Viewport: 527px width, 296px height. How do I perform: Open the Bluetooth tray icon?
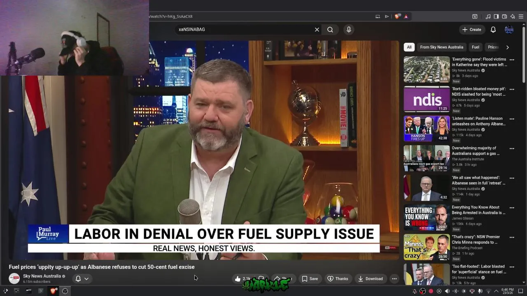[x=455, y=291]
